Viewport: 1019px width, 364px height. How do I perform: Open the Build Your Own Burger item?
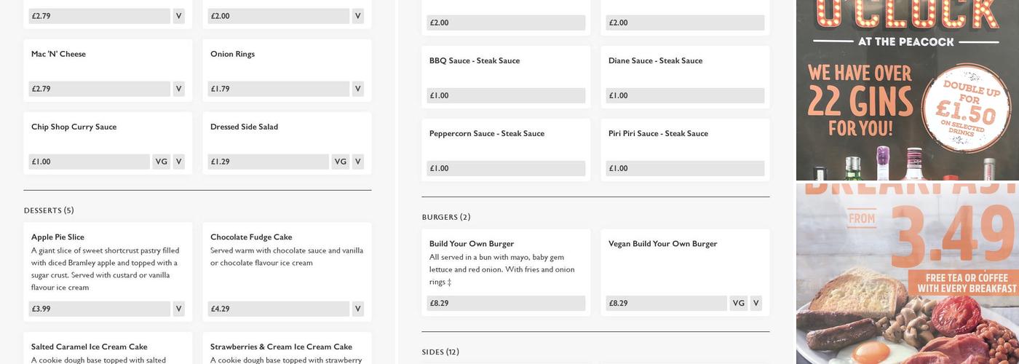[472, 244]
